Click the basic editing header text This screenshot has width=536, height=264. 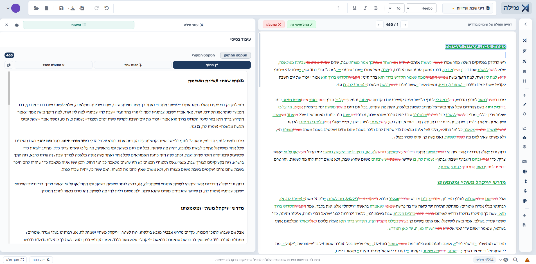(x=240, y=39)
